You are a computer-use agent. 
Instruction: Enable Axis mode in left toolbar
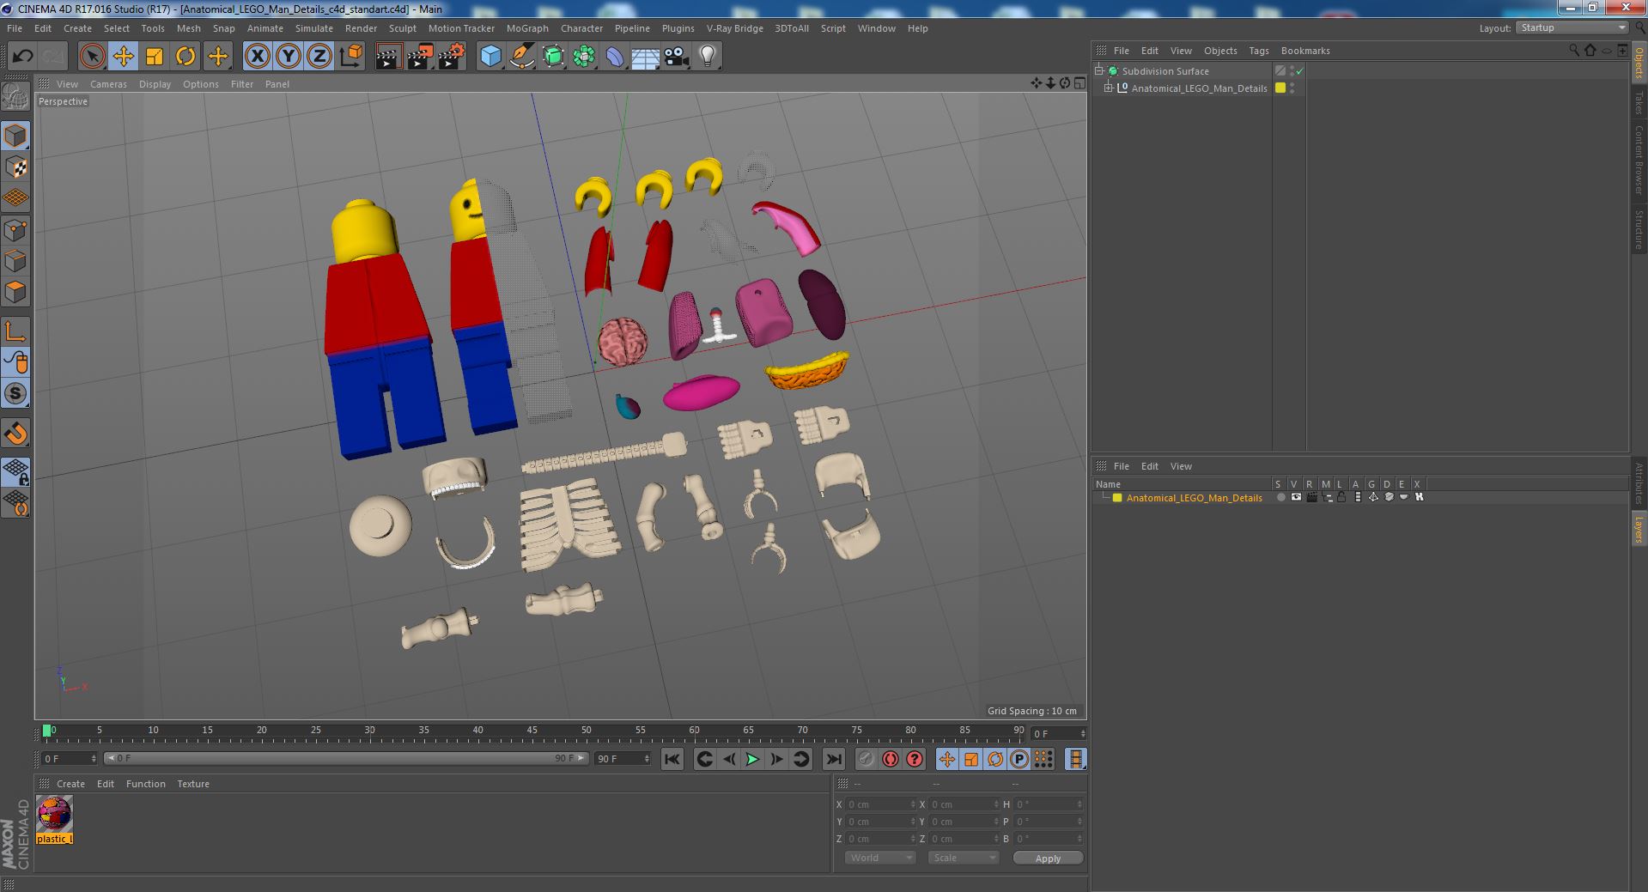[x=16, y=331]
